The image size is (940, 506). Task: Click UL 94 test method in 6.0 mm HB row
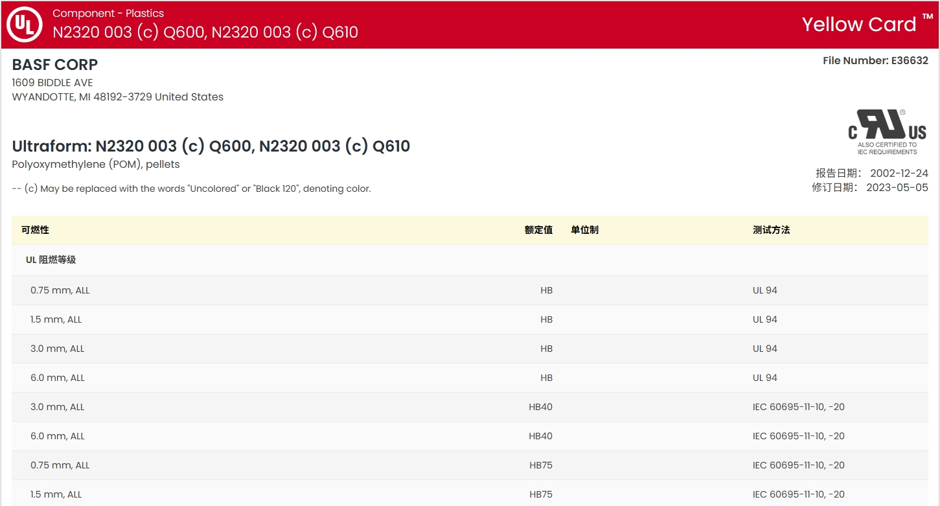point(765,378)
